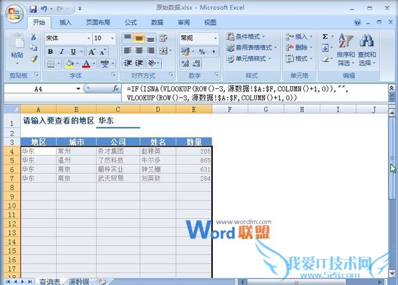Screen dimensions: 398x285
Task: Align cell text right
Action: (151, 50)
